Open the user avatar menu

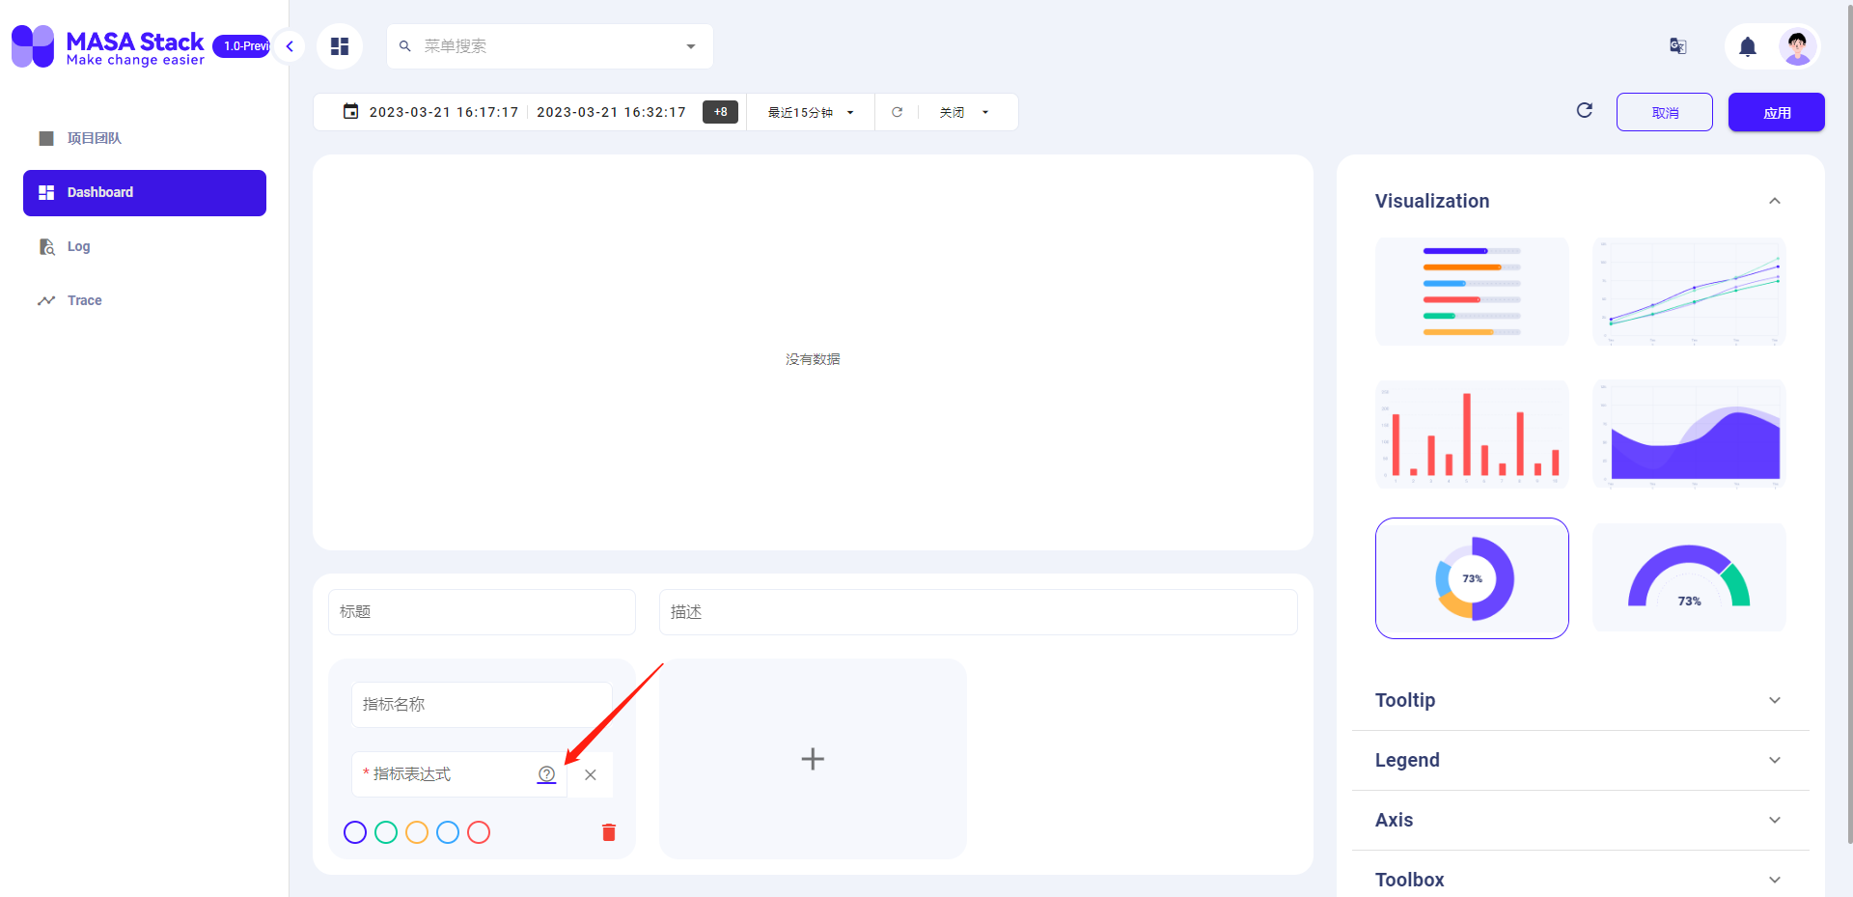coord(1797,46)
